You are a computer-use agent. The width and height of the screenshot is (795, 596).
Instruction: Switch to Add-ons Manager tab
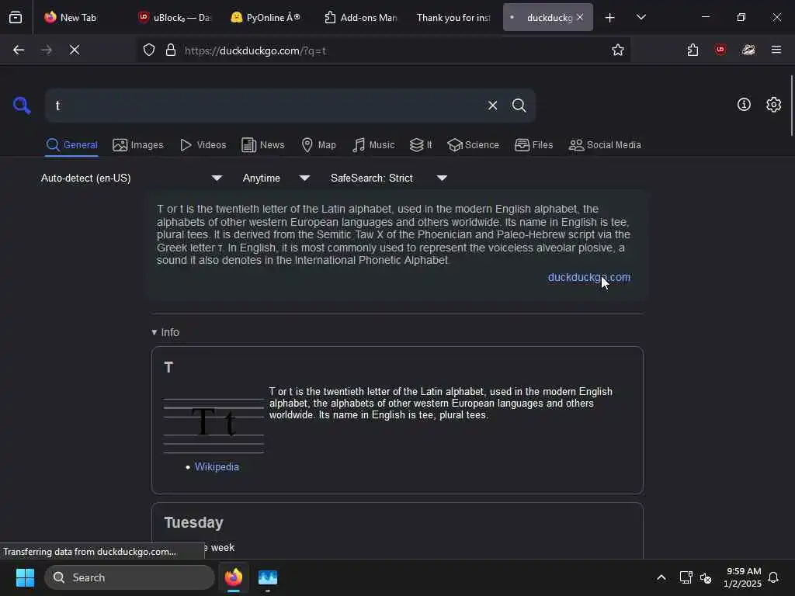point(361,17)
